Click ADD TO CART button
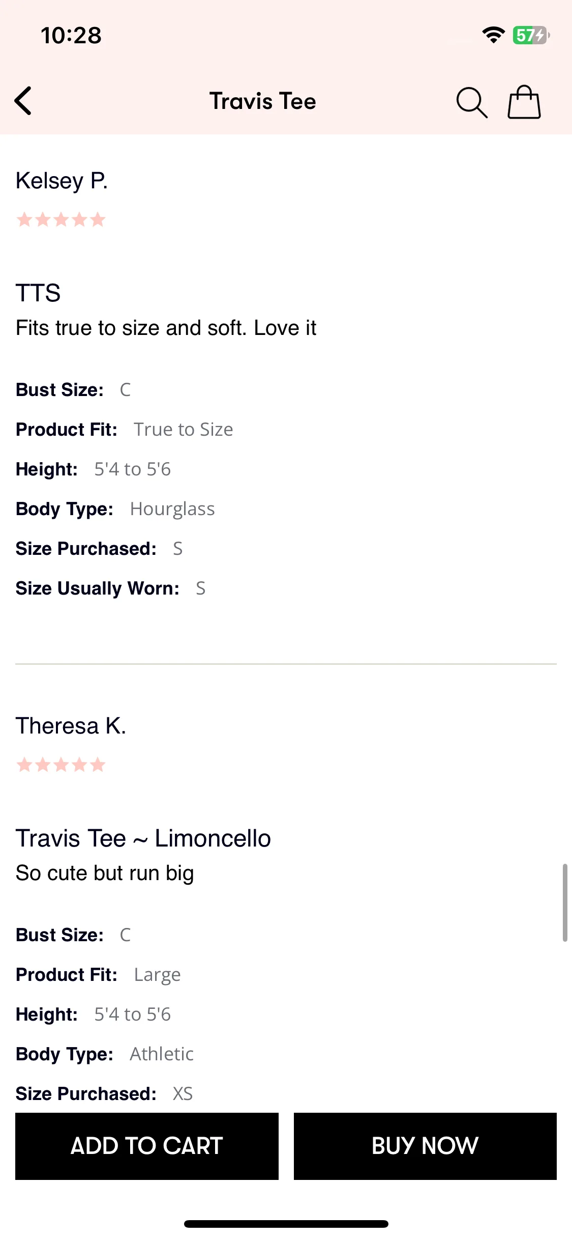 (x=147, y=1146)
